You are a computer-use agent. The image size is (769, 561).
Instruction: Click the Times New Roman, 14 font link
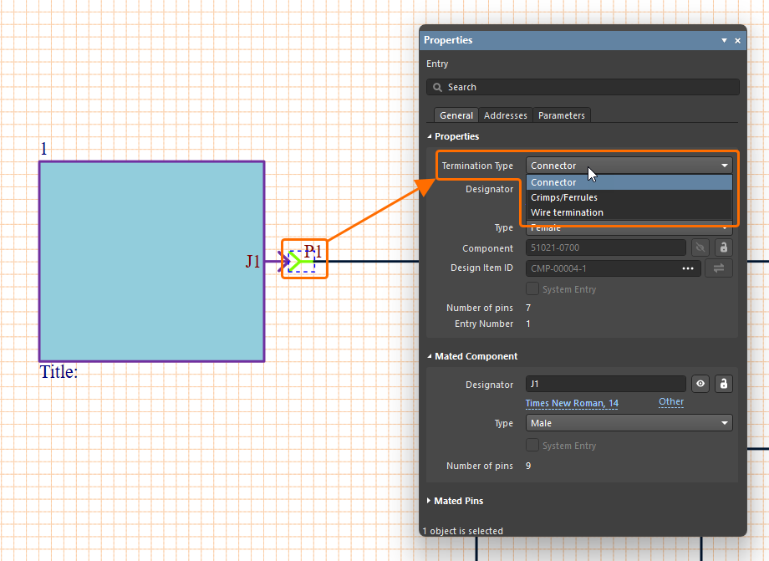[x=572, y=404]
